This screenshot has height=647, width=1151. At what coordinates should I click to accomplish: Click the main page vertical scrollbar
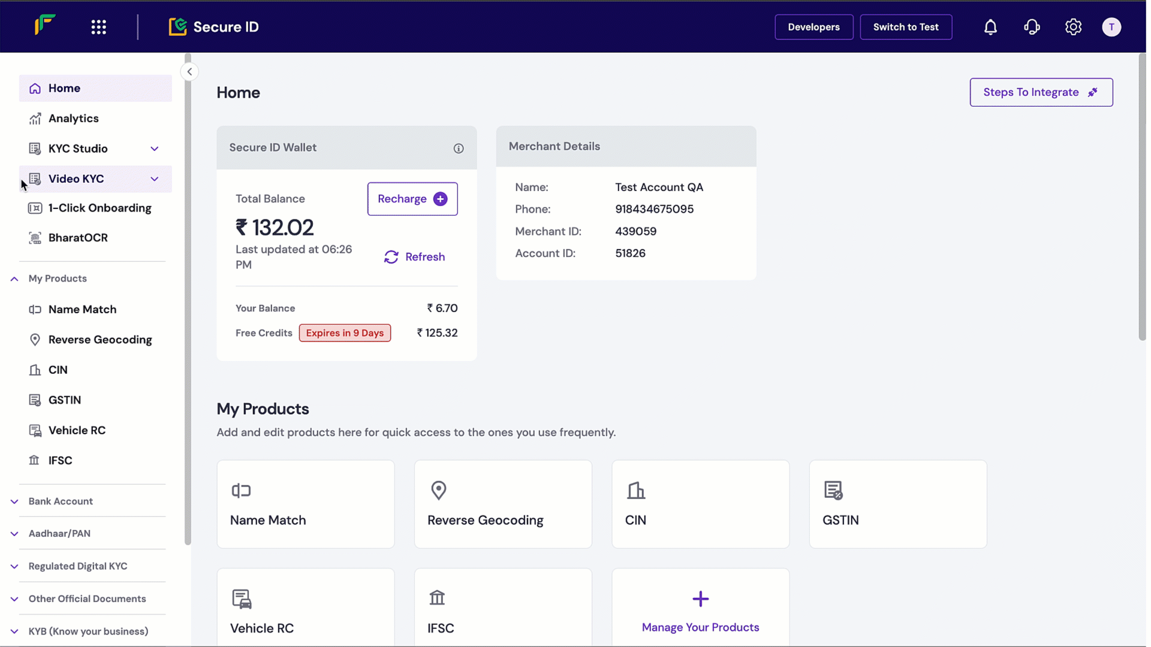pos(1141,198)
